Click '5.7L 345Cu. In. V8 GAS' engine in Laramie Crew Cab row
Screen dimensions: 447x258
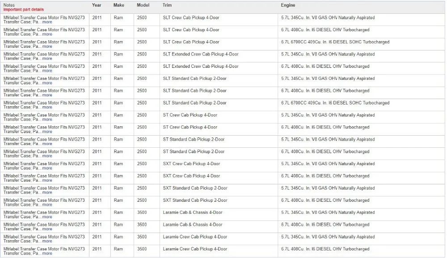328,237
